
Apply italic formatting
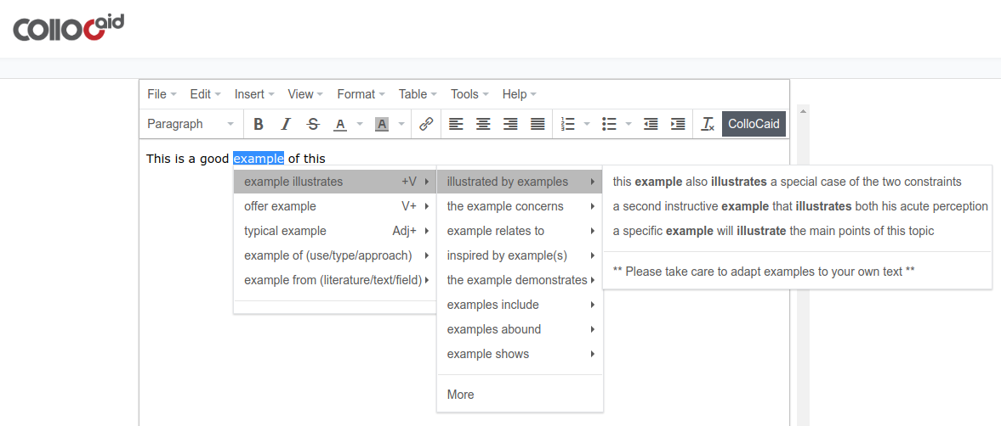[286, 124]
